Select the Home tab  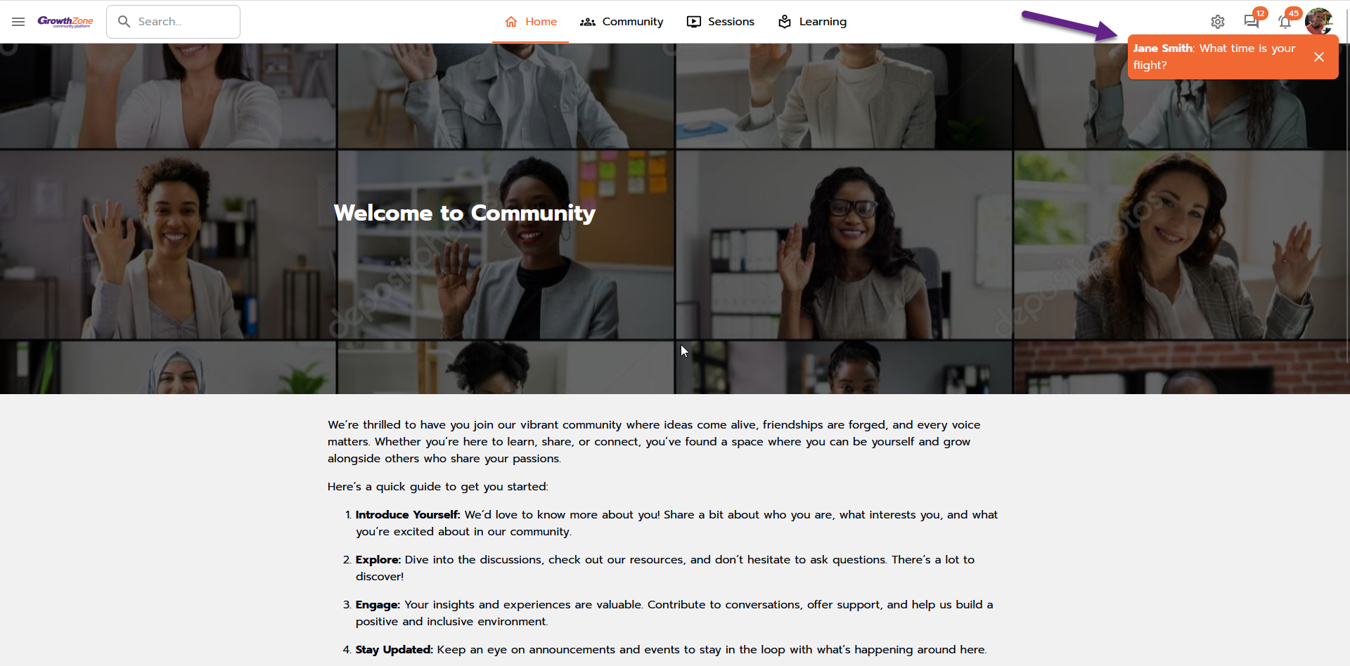530,22
